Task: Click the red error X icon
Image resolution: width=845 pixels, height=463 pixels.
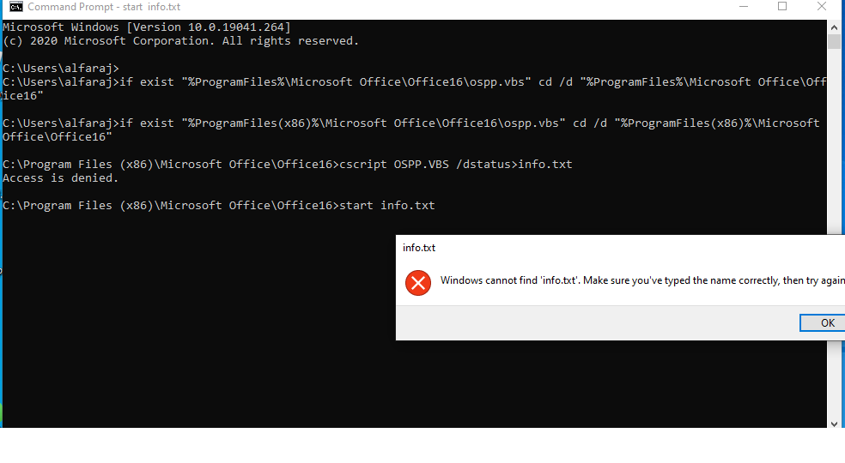Action: tap(418, 283)
